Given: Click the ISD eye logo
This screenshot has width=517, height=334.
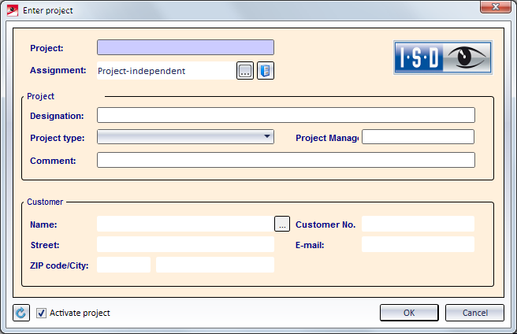Looking at the screenshot, I should tap(443, 58).
